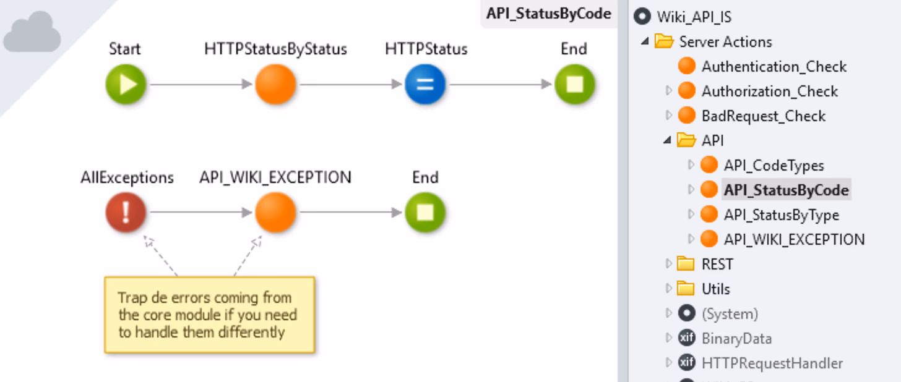Screen dimensions: 901x382
Task: Expand the Authorization_Check action
Action: 668,91
